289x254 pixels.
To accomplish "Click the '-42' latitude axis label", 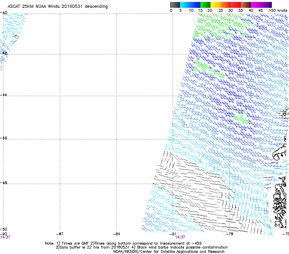I will [4, 53].
